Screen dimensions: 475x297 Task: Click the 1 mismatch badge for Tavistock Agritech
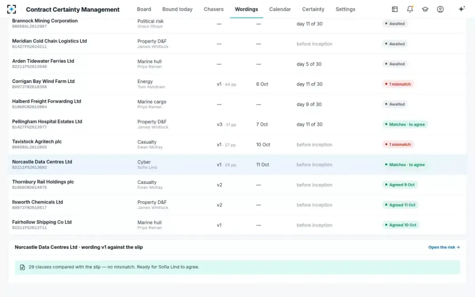click(x=398, y=145)
